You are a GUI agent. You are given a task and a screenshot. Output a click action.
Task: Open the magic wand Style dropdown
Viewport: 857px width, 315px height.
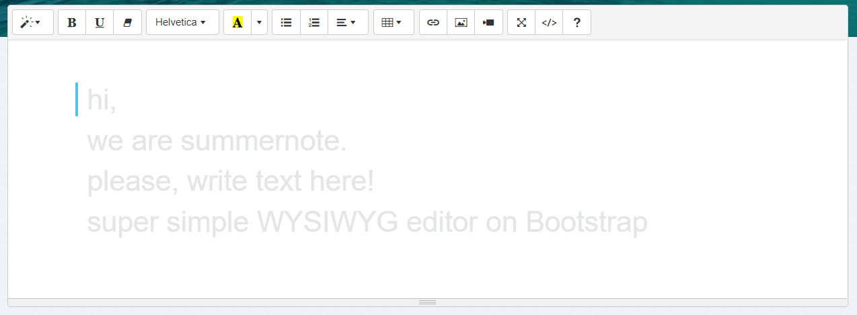(x=33, y=22)
